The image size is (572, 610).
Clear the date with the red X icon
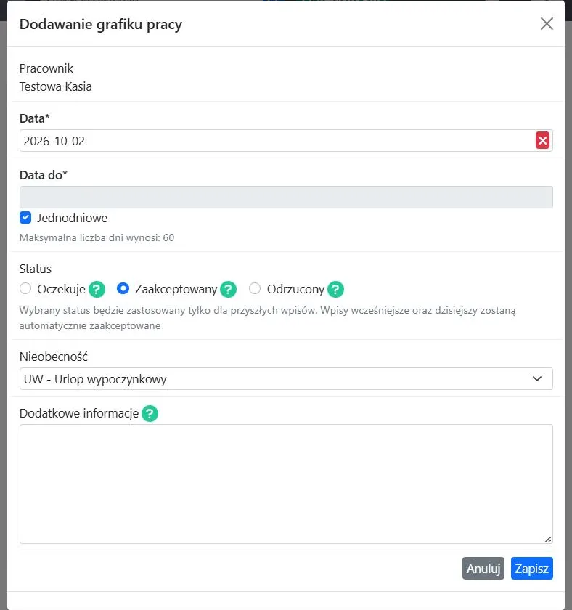tap(542, 140)
